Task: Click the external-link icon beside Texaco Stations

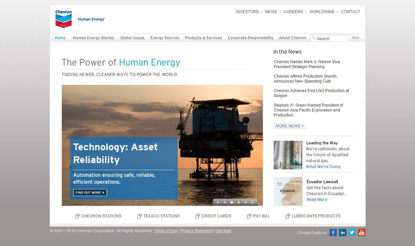Action: (x=140, y=216)
